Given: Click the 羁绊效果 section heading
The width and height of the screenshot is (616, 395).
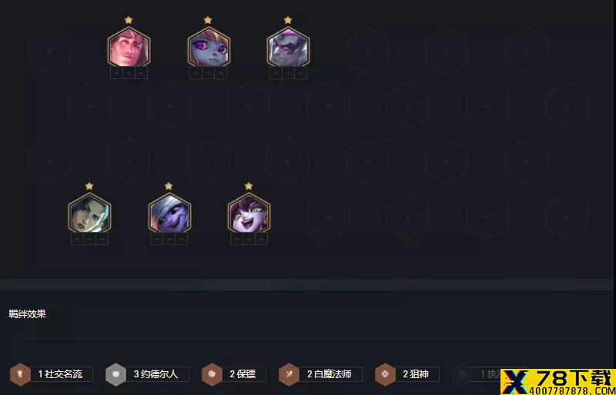Looking at the screenshot, I should tap(28, 314).
